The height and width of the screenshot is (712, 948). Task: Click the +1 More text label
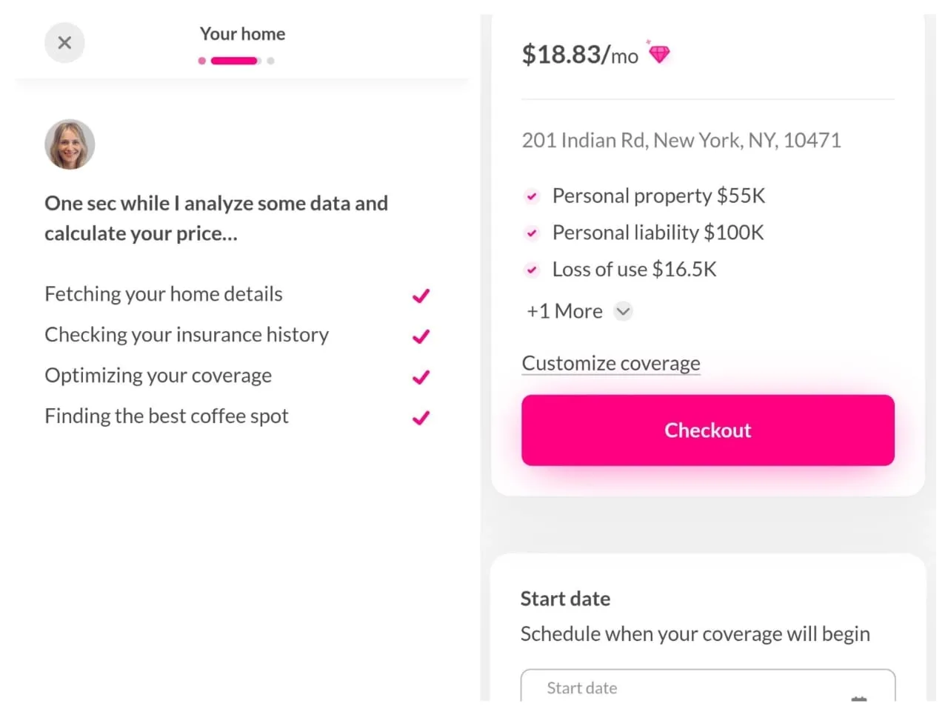tap(564, 311)
